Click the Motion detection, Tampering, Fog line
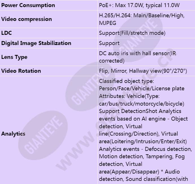 point(142,157)
